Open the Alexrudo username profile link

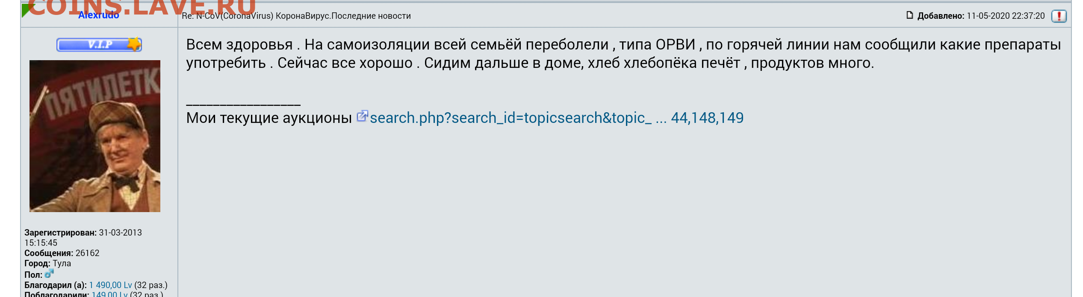pos(99,15)
